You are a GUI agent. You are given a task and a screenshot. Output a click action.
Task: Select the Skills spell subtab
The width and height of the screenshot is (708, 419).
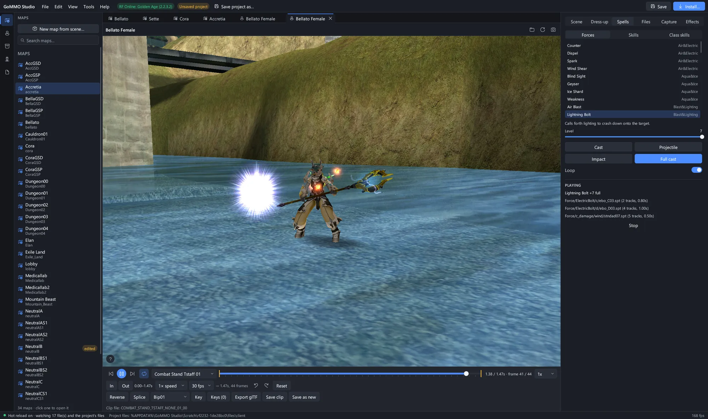click(633, 35)
